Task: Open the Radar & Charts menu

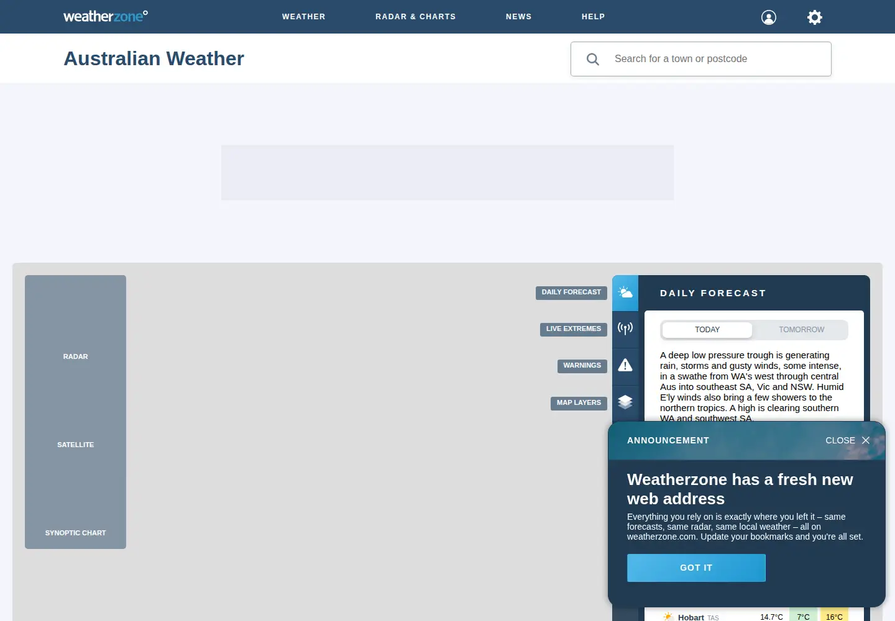Action: pyautogui.click(x=416, y=17)
